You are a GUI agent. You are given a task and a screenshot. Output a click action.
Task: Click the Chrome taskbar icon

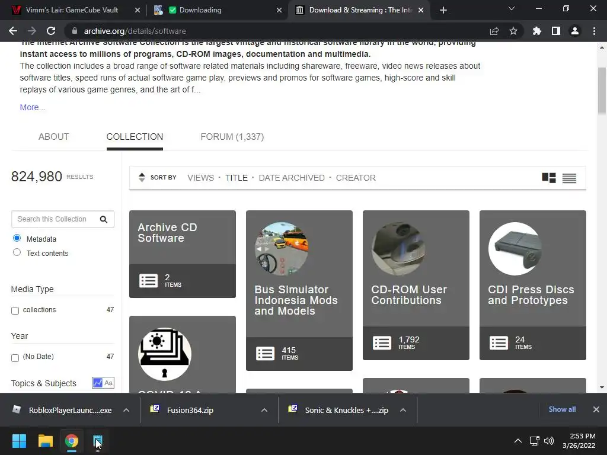coord(71,441)
